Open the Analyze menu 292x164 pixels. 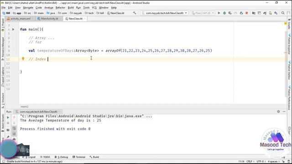point(49,8)
